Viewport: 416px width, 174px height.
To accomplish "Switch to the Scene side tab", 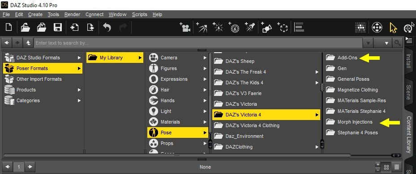I will pos(408,92).
